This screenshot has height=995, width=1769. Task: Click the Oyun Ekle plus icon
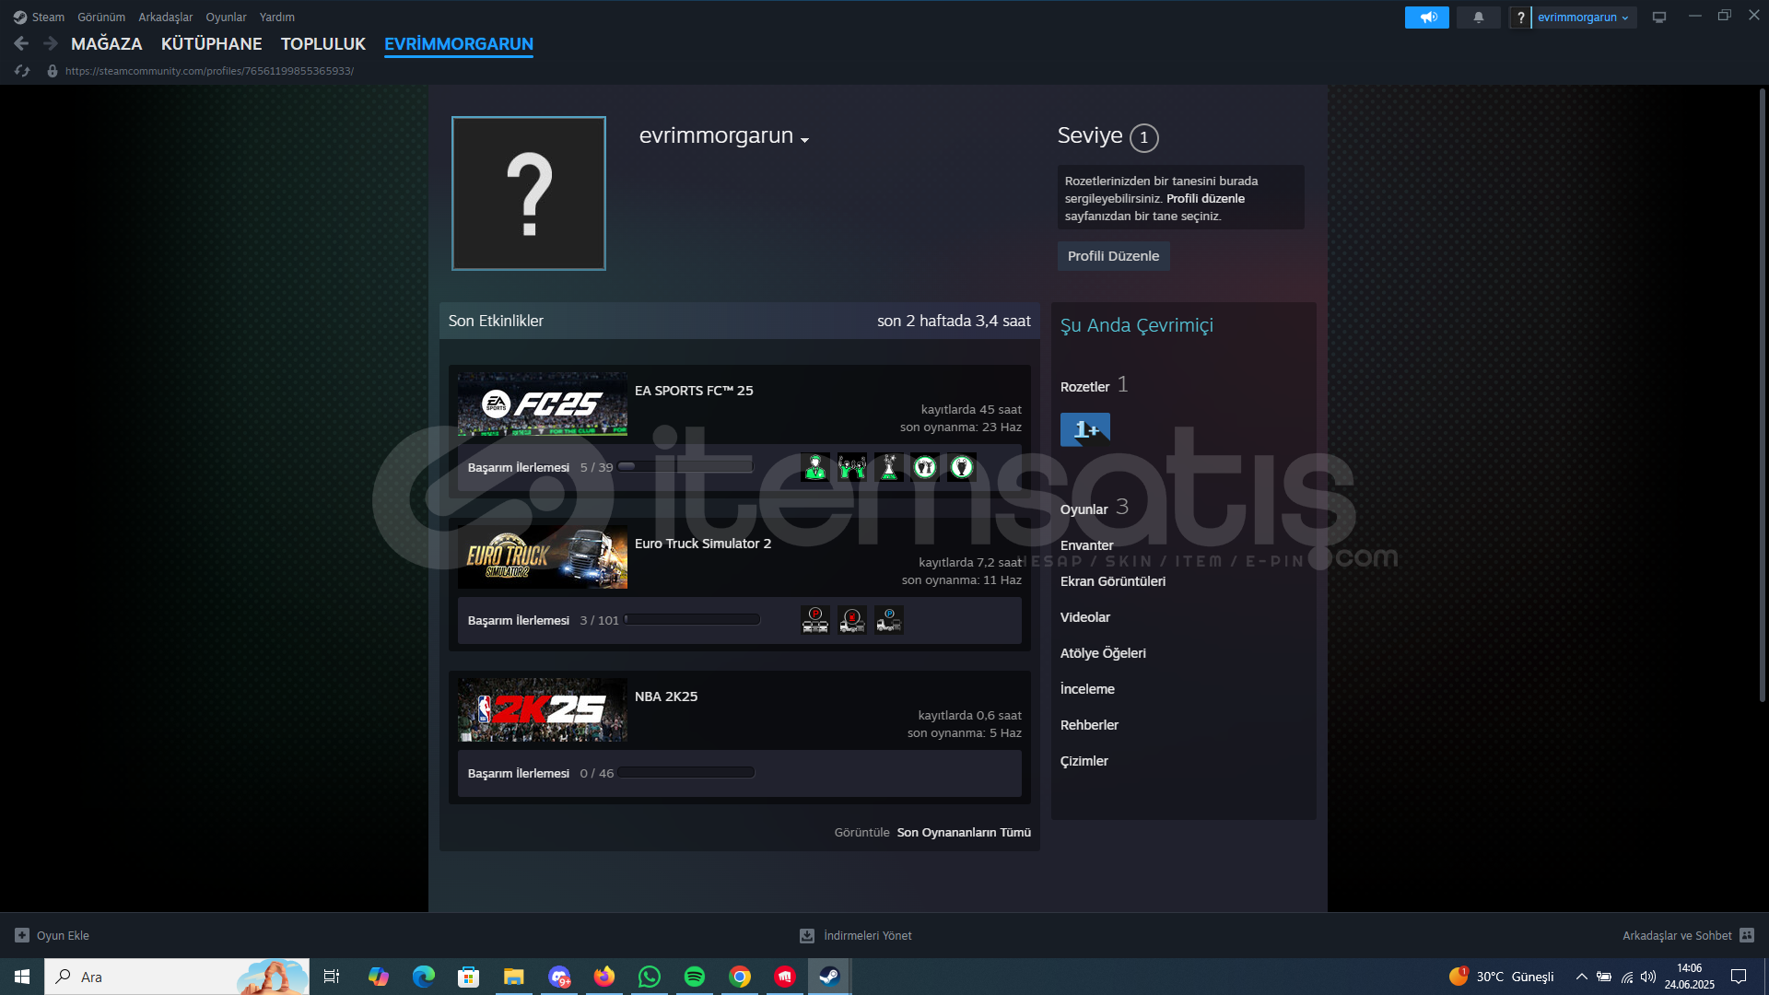[x=22, y=935]
